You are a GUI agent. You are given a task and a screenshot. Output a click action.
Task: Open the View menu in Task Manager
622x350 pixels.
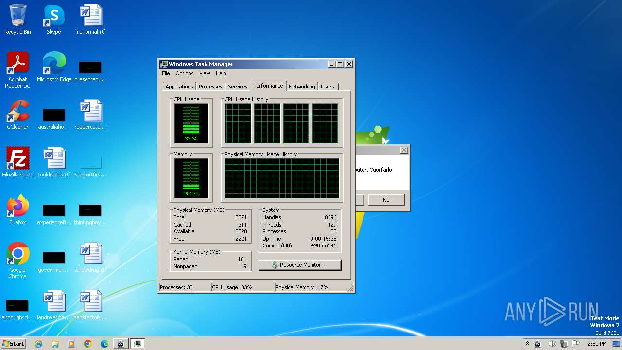point(205,73)
